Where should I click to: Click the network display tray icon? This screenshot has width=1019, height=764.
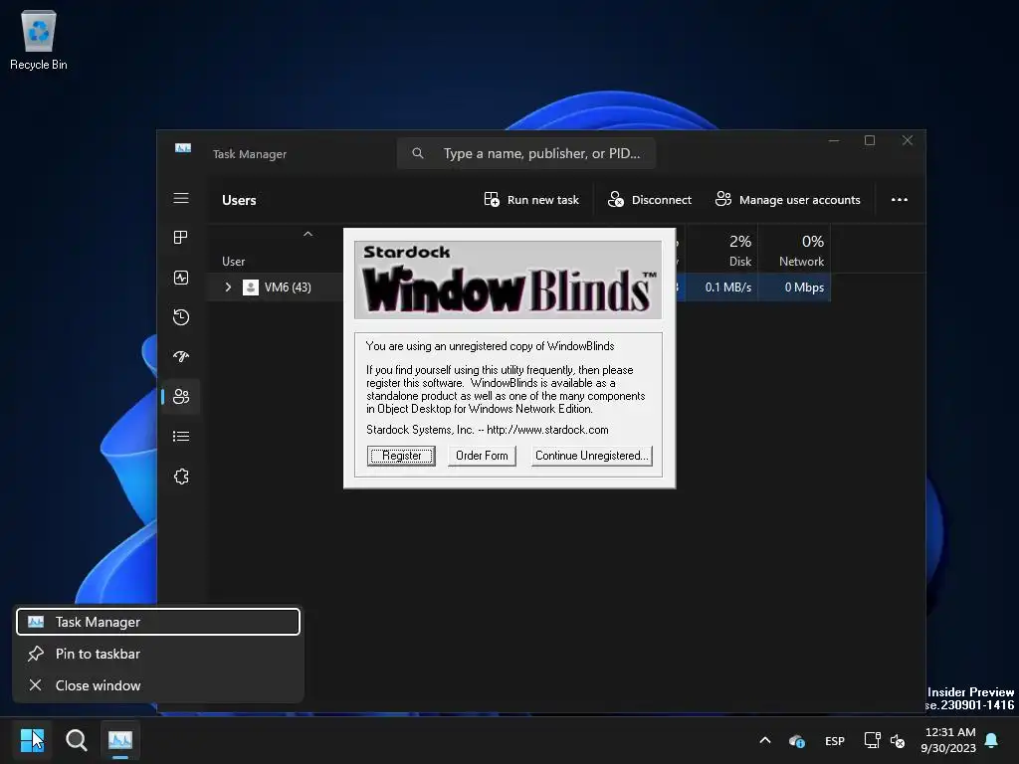pyautogui.click(x=872, y=740)
